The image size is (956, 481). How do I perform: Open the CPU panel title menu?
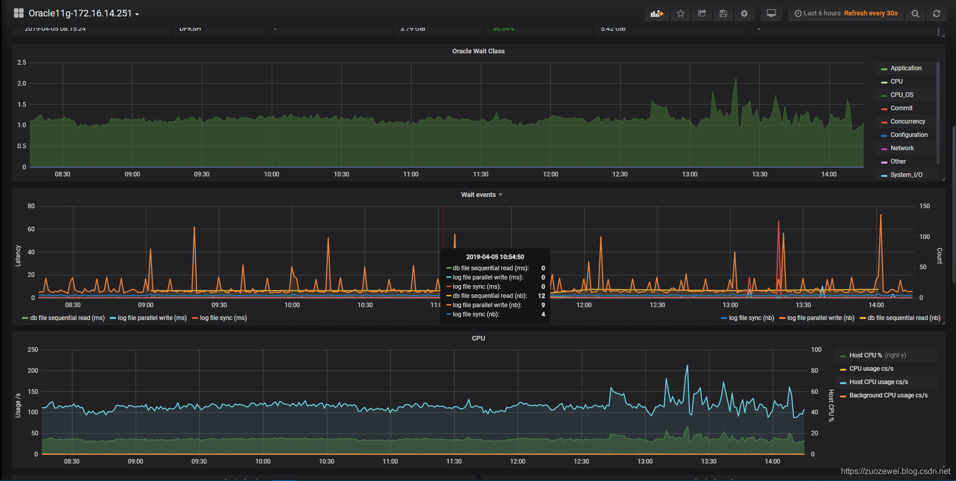(x=478, y=338)
